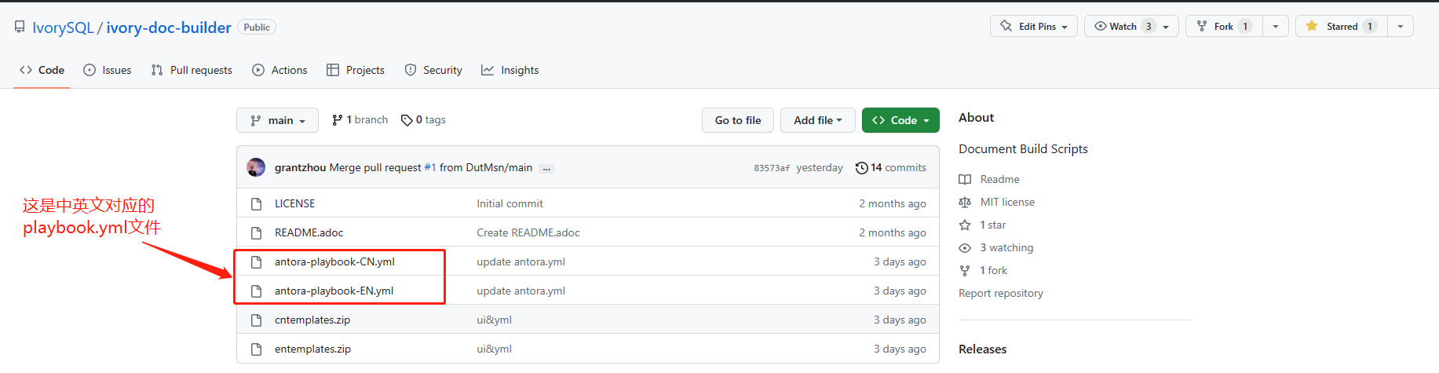This screenshot has height=373, width=1439.
Task: Click the Go to file button
Action: tap(737, 120)
